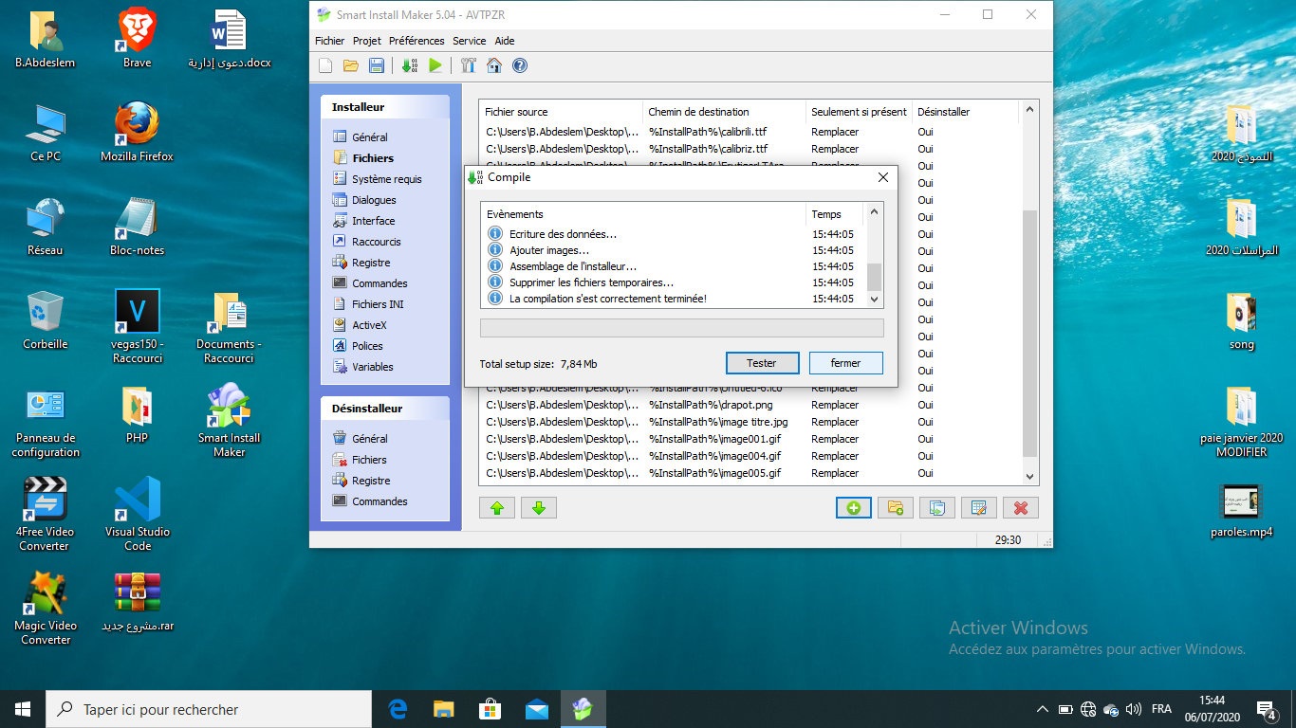Save project using the floppy disk icon
Viewport: 1296px width, 728px height.
tap(377, 65)
